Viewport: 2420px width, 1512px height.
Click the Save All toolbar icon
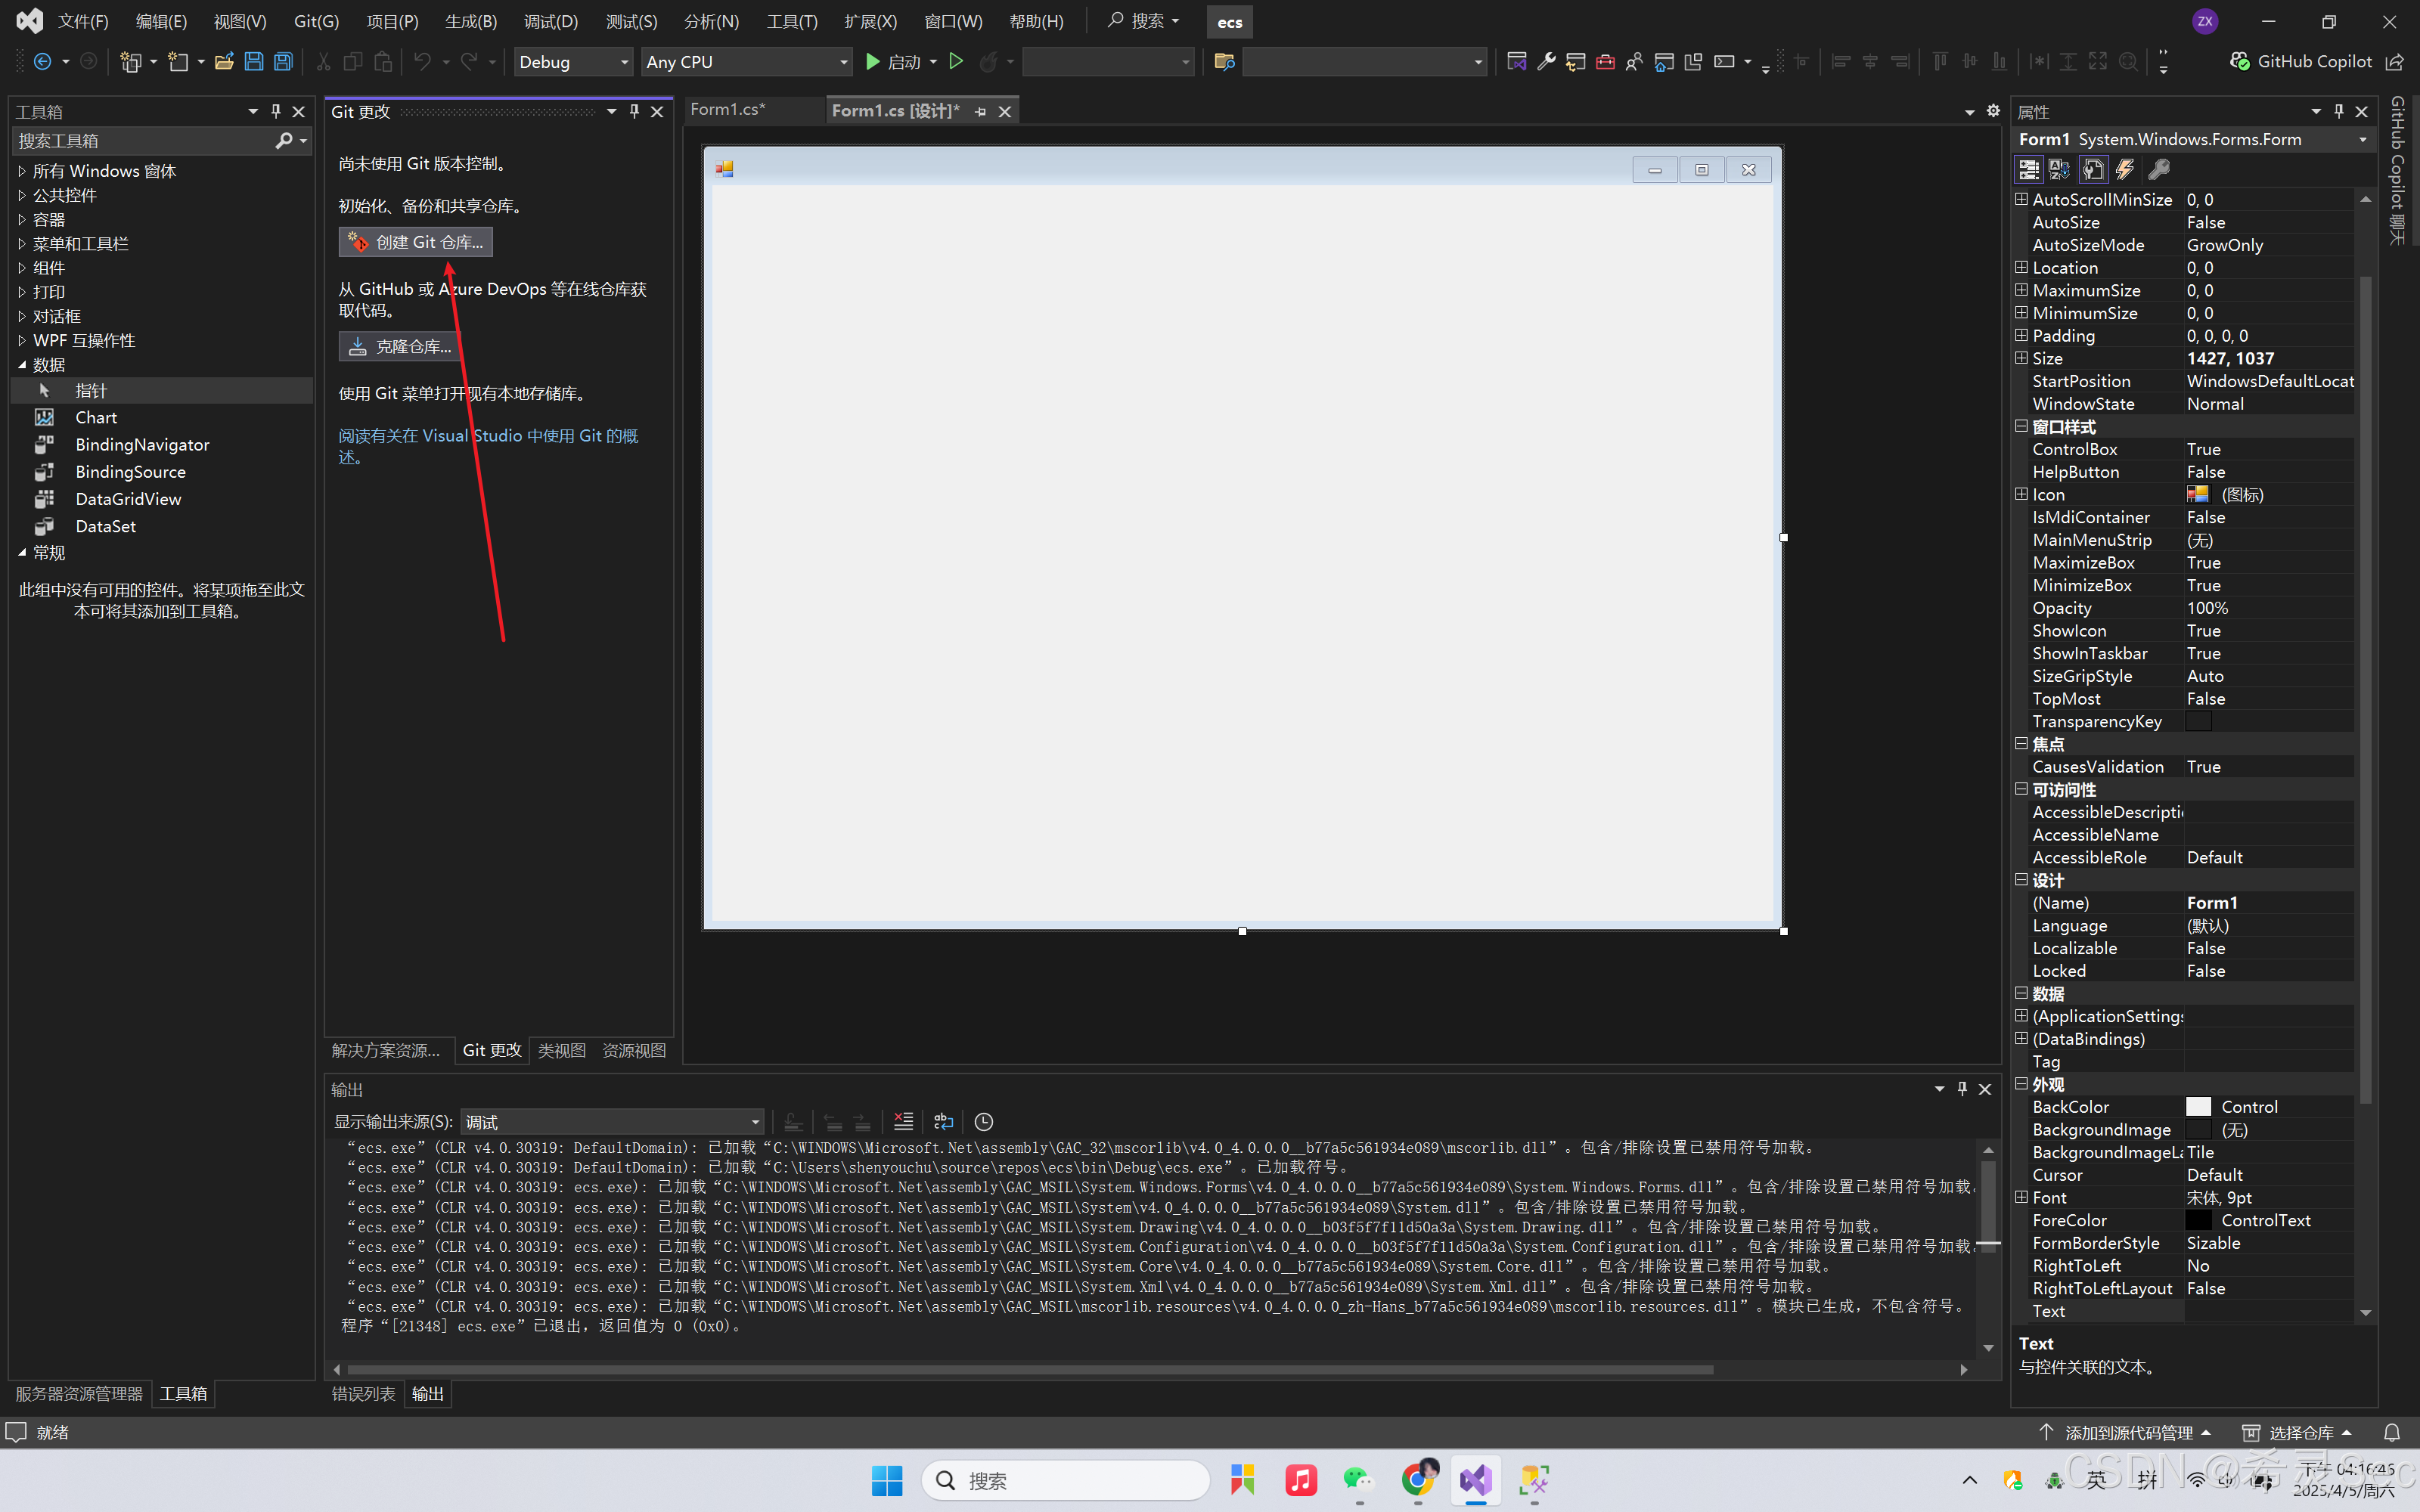284,62
